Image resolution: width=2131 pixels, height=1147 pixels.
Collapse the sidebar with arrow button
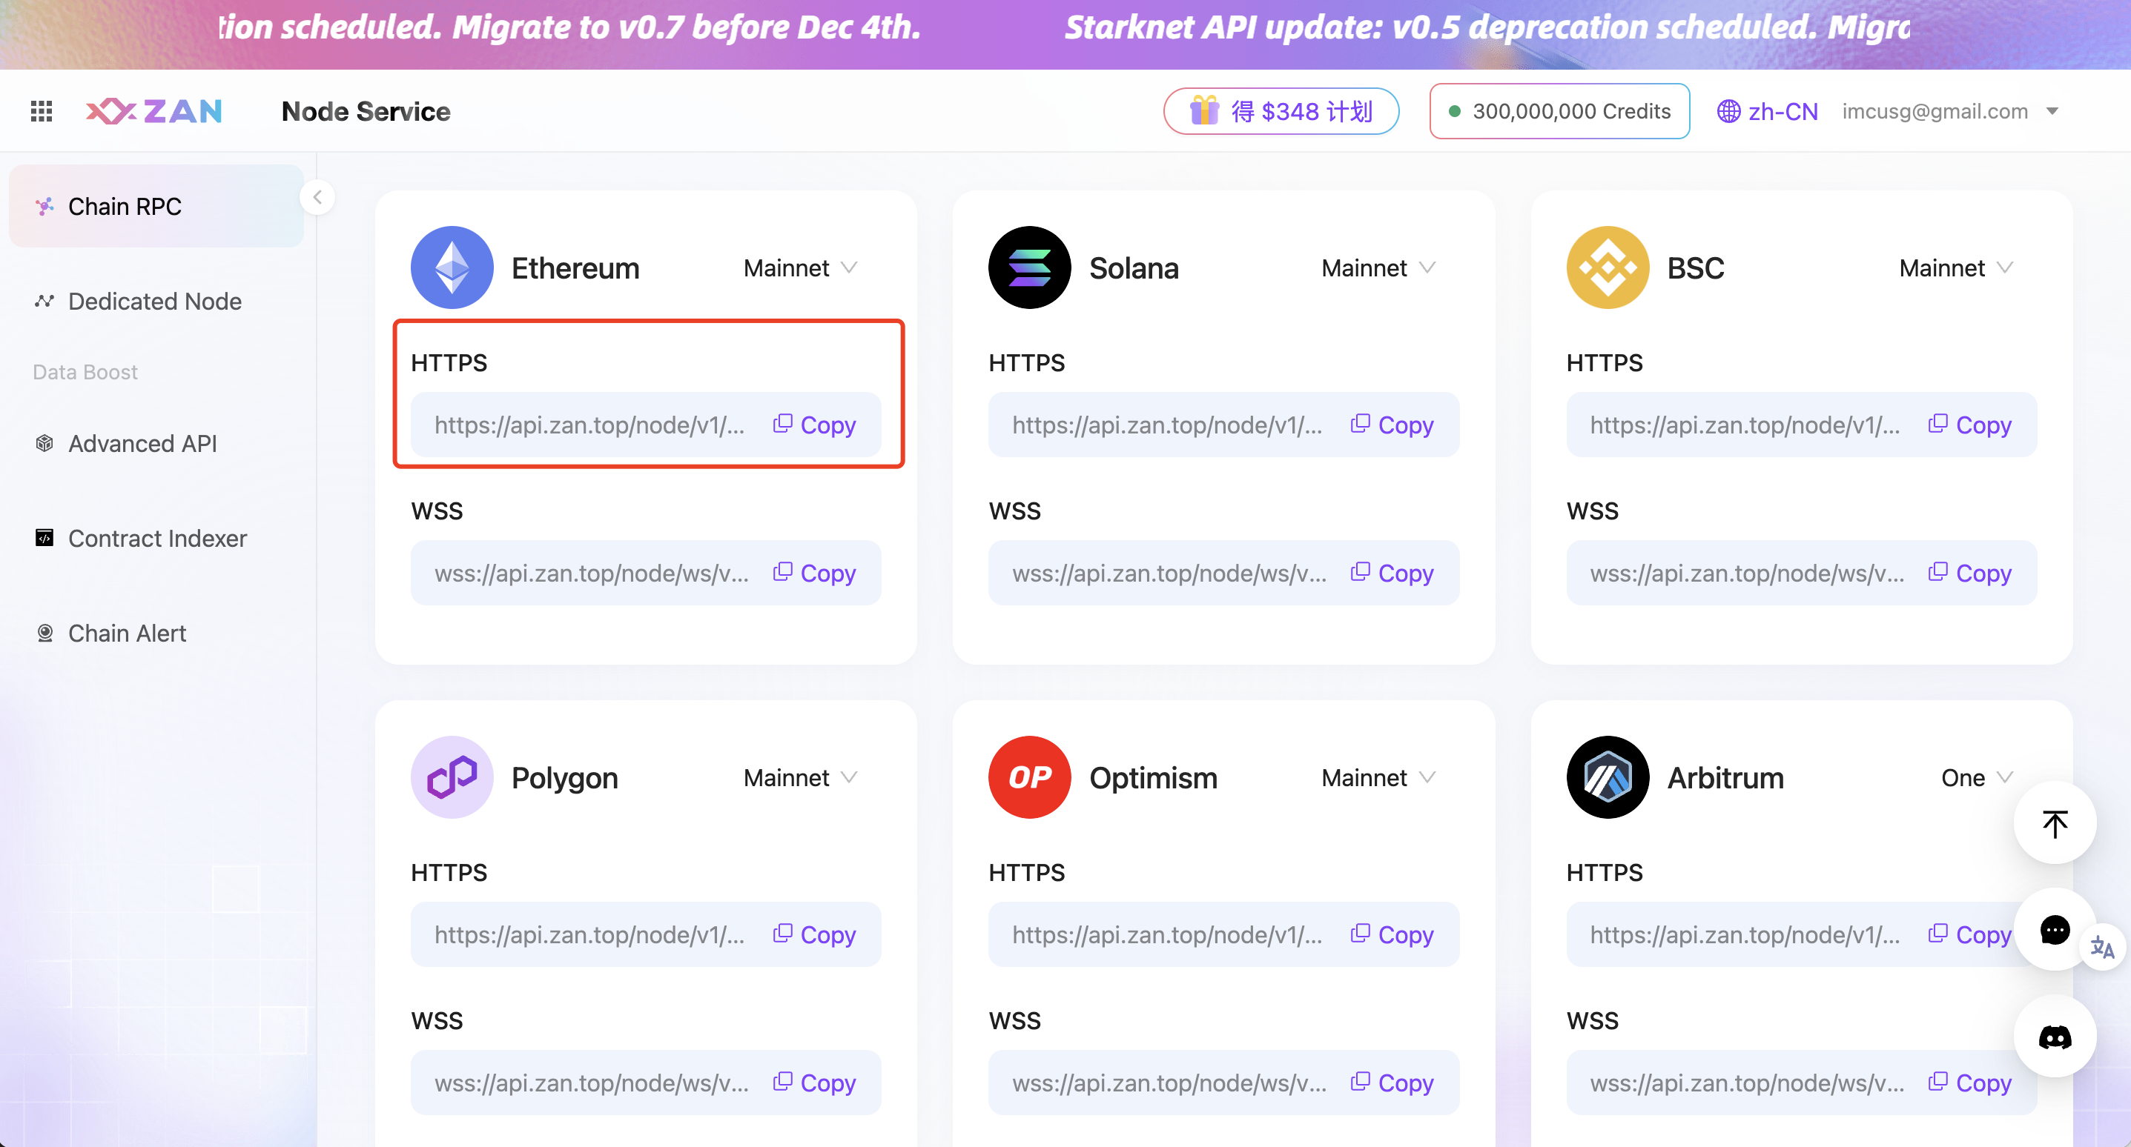coord(317,198)
